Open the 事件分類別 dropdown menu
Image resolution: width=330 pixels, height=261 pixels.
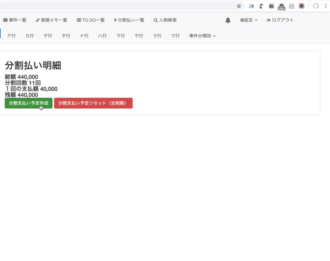[202, 36]
